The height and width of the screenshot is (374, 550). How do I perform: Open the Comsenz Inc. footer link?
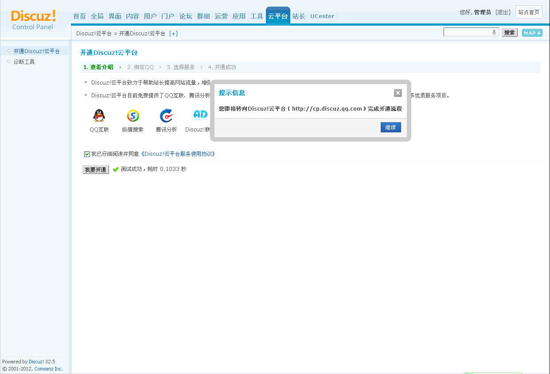[48, 369]
